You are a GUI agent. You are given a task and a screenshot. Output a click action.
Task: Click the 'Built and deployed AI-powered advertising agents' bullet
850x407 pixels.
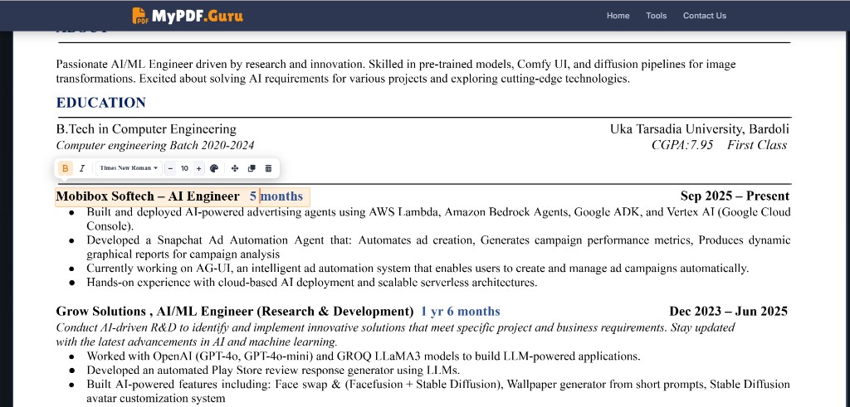tap(438, 219)
